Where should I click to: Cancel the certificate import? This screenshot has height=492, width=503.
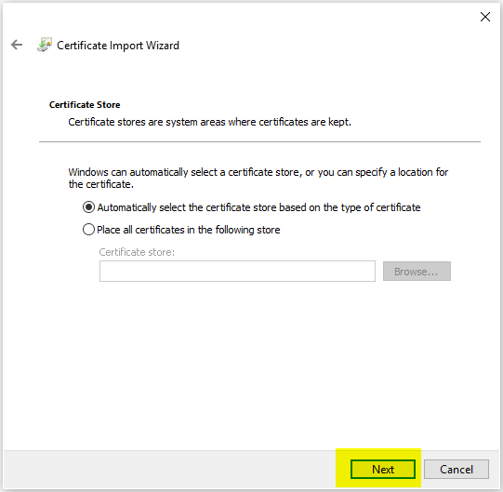[x=457, y=469]
